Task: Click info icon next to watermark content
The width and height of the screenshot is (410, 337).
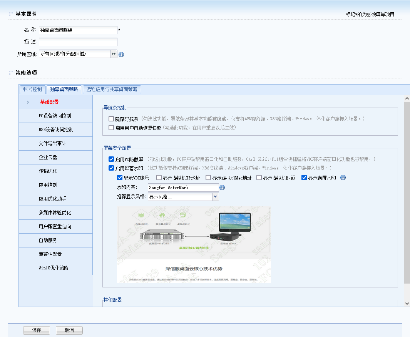Action: point(222,188)
